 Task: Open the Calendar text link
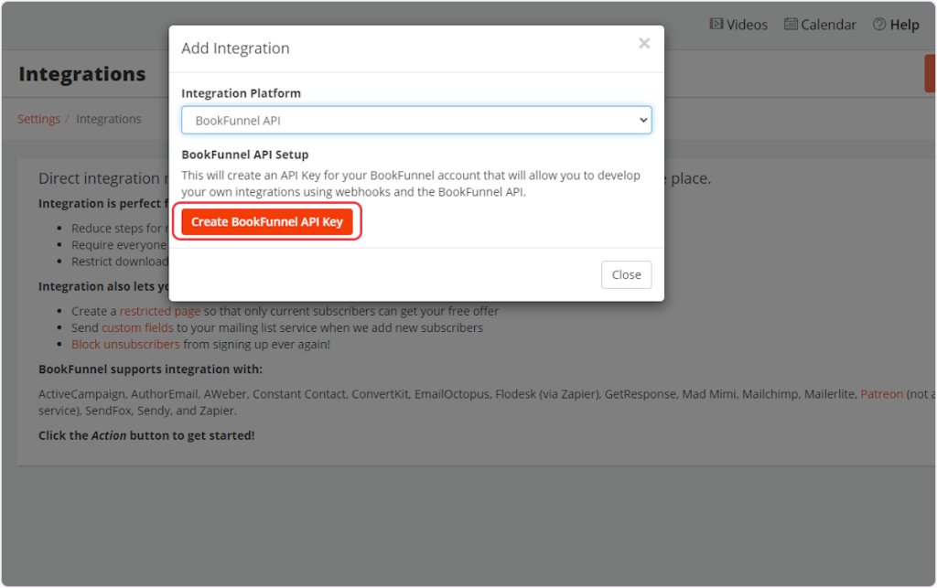click(828, 25)
